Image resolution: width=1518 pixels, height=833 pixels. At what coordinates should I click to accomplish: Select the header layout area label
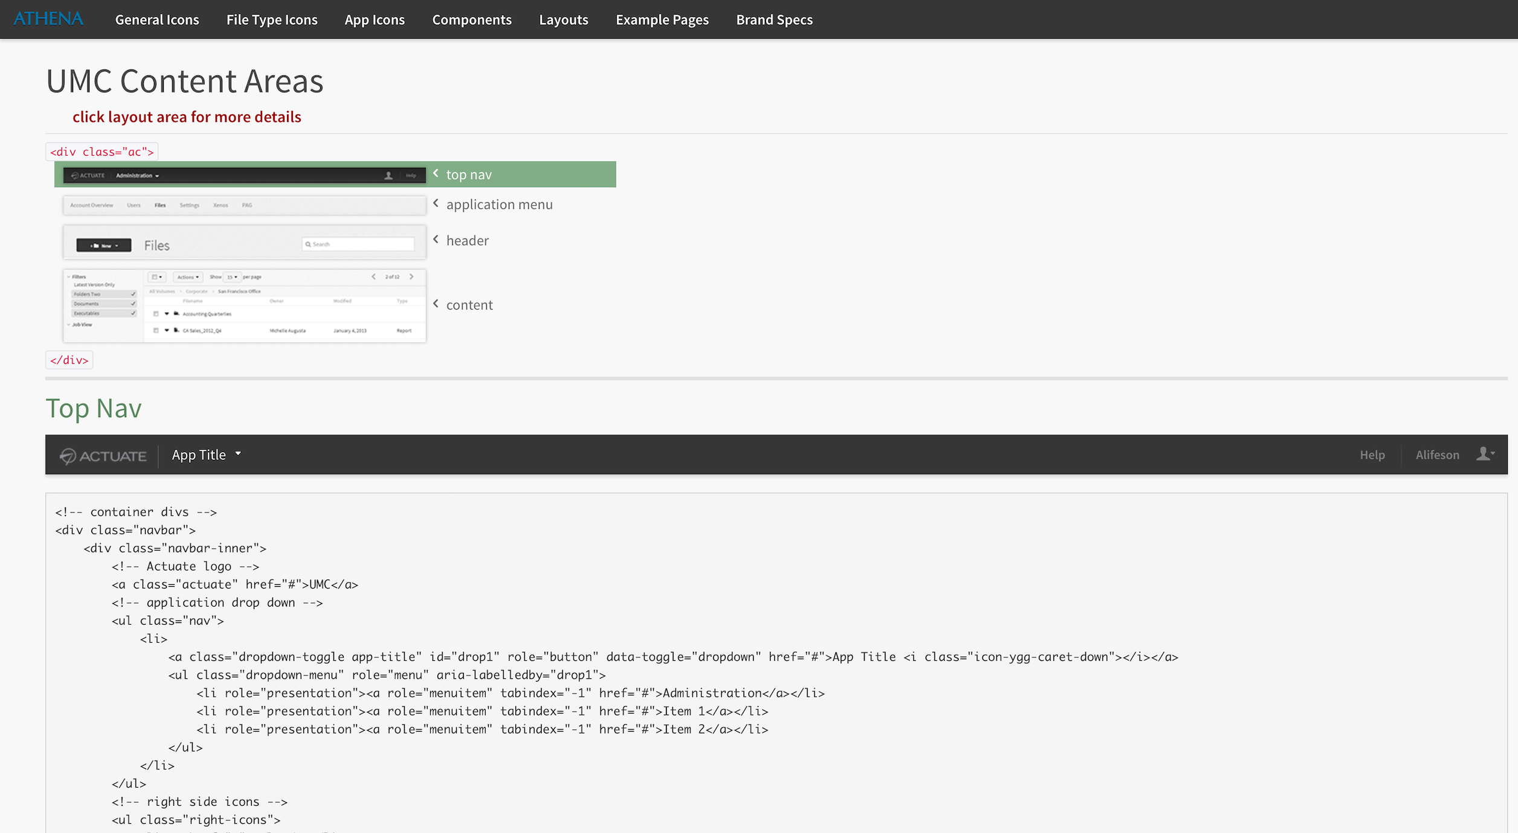[468, 241]
